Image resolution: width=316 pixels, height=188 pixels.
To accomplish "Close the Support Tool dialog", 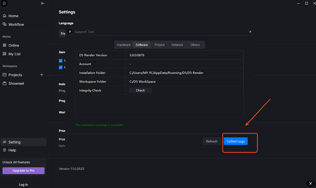I will (250, 32).
